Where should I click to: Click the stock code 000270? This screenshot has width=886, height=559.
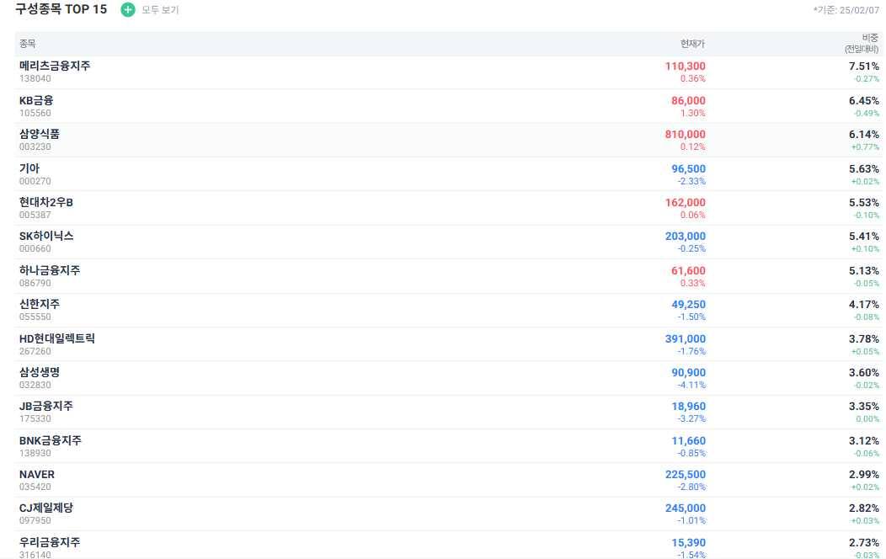coord(35,181)
